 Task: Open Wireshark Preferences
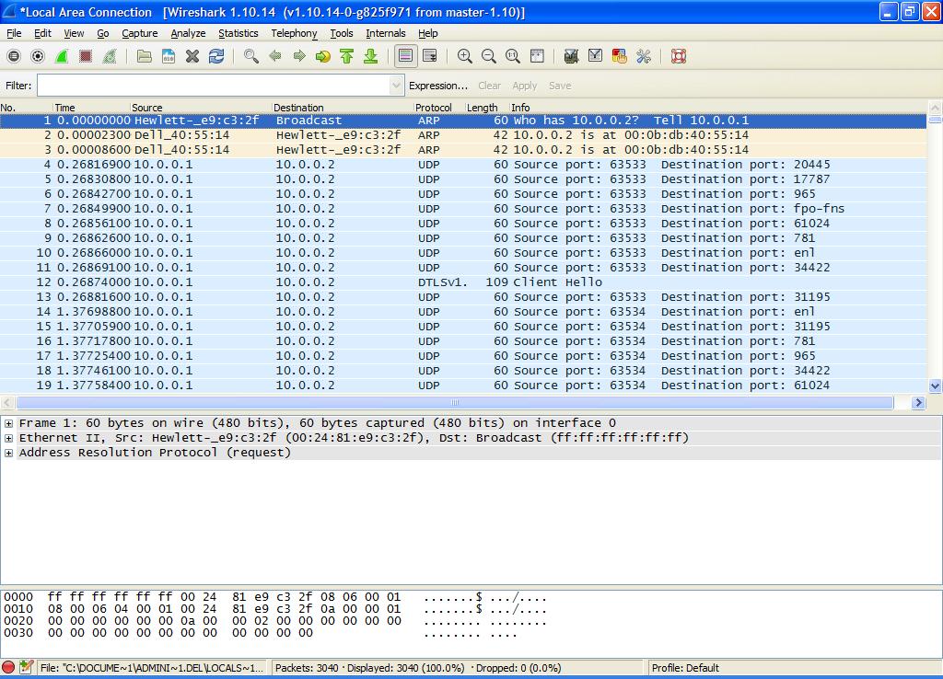643,55
